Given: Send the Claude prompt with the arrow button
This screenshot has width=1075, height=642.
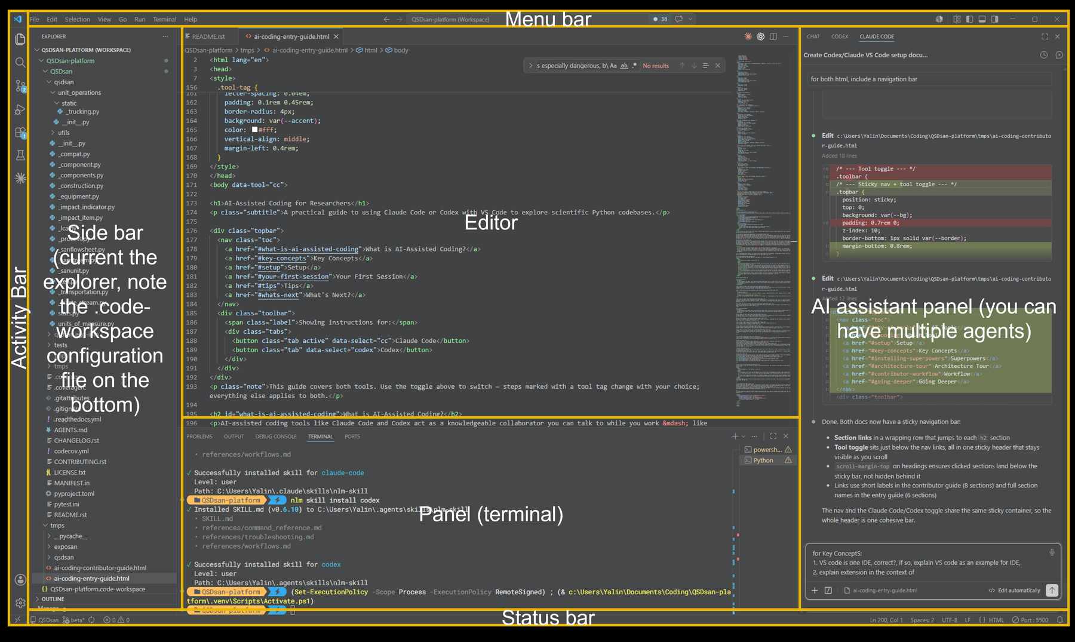Looking at the screenshot, I should coord(1052,590).
